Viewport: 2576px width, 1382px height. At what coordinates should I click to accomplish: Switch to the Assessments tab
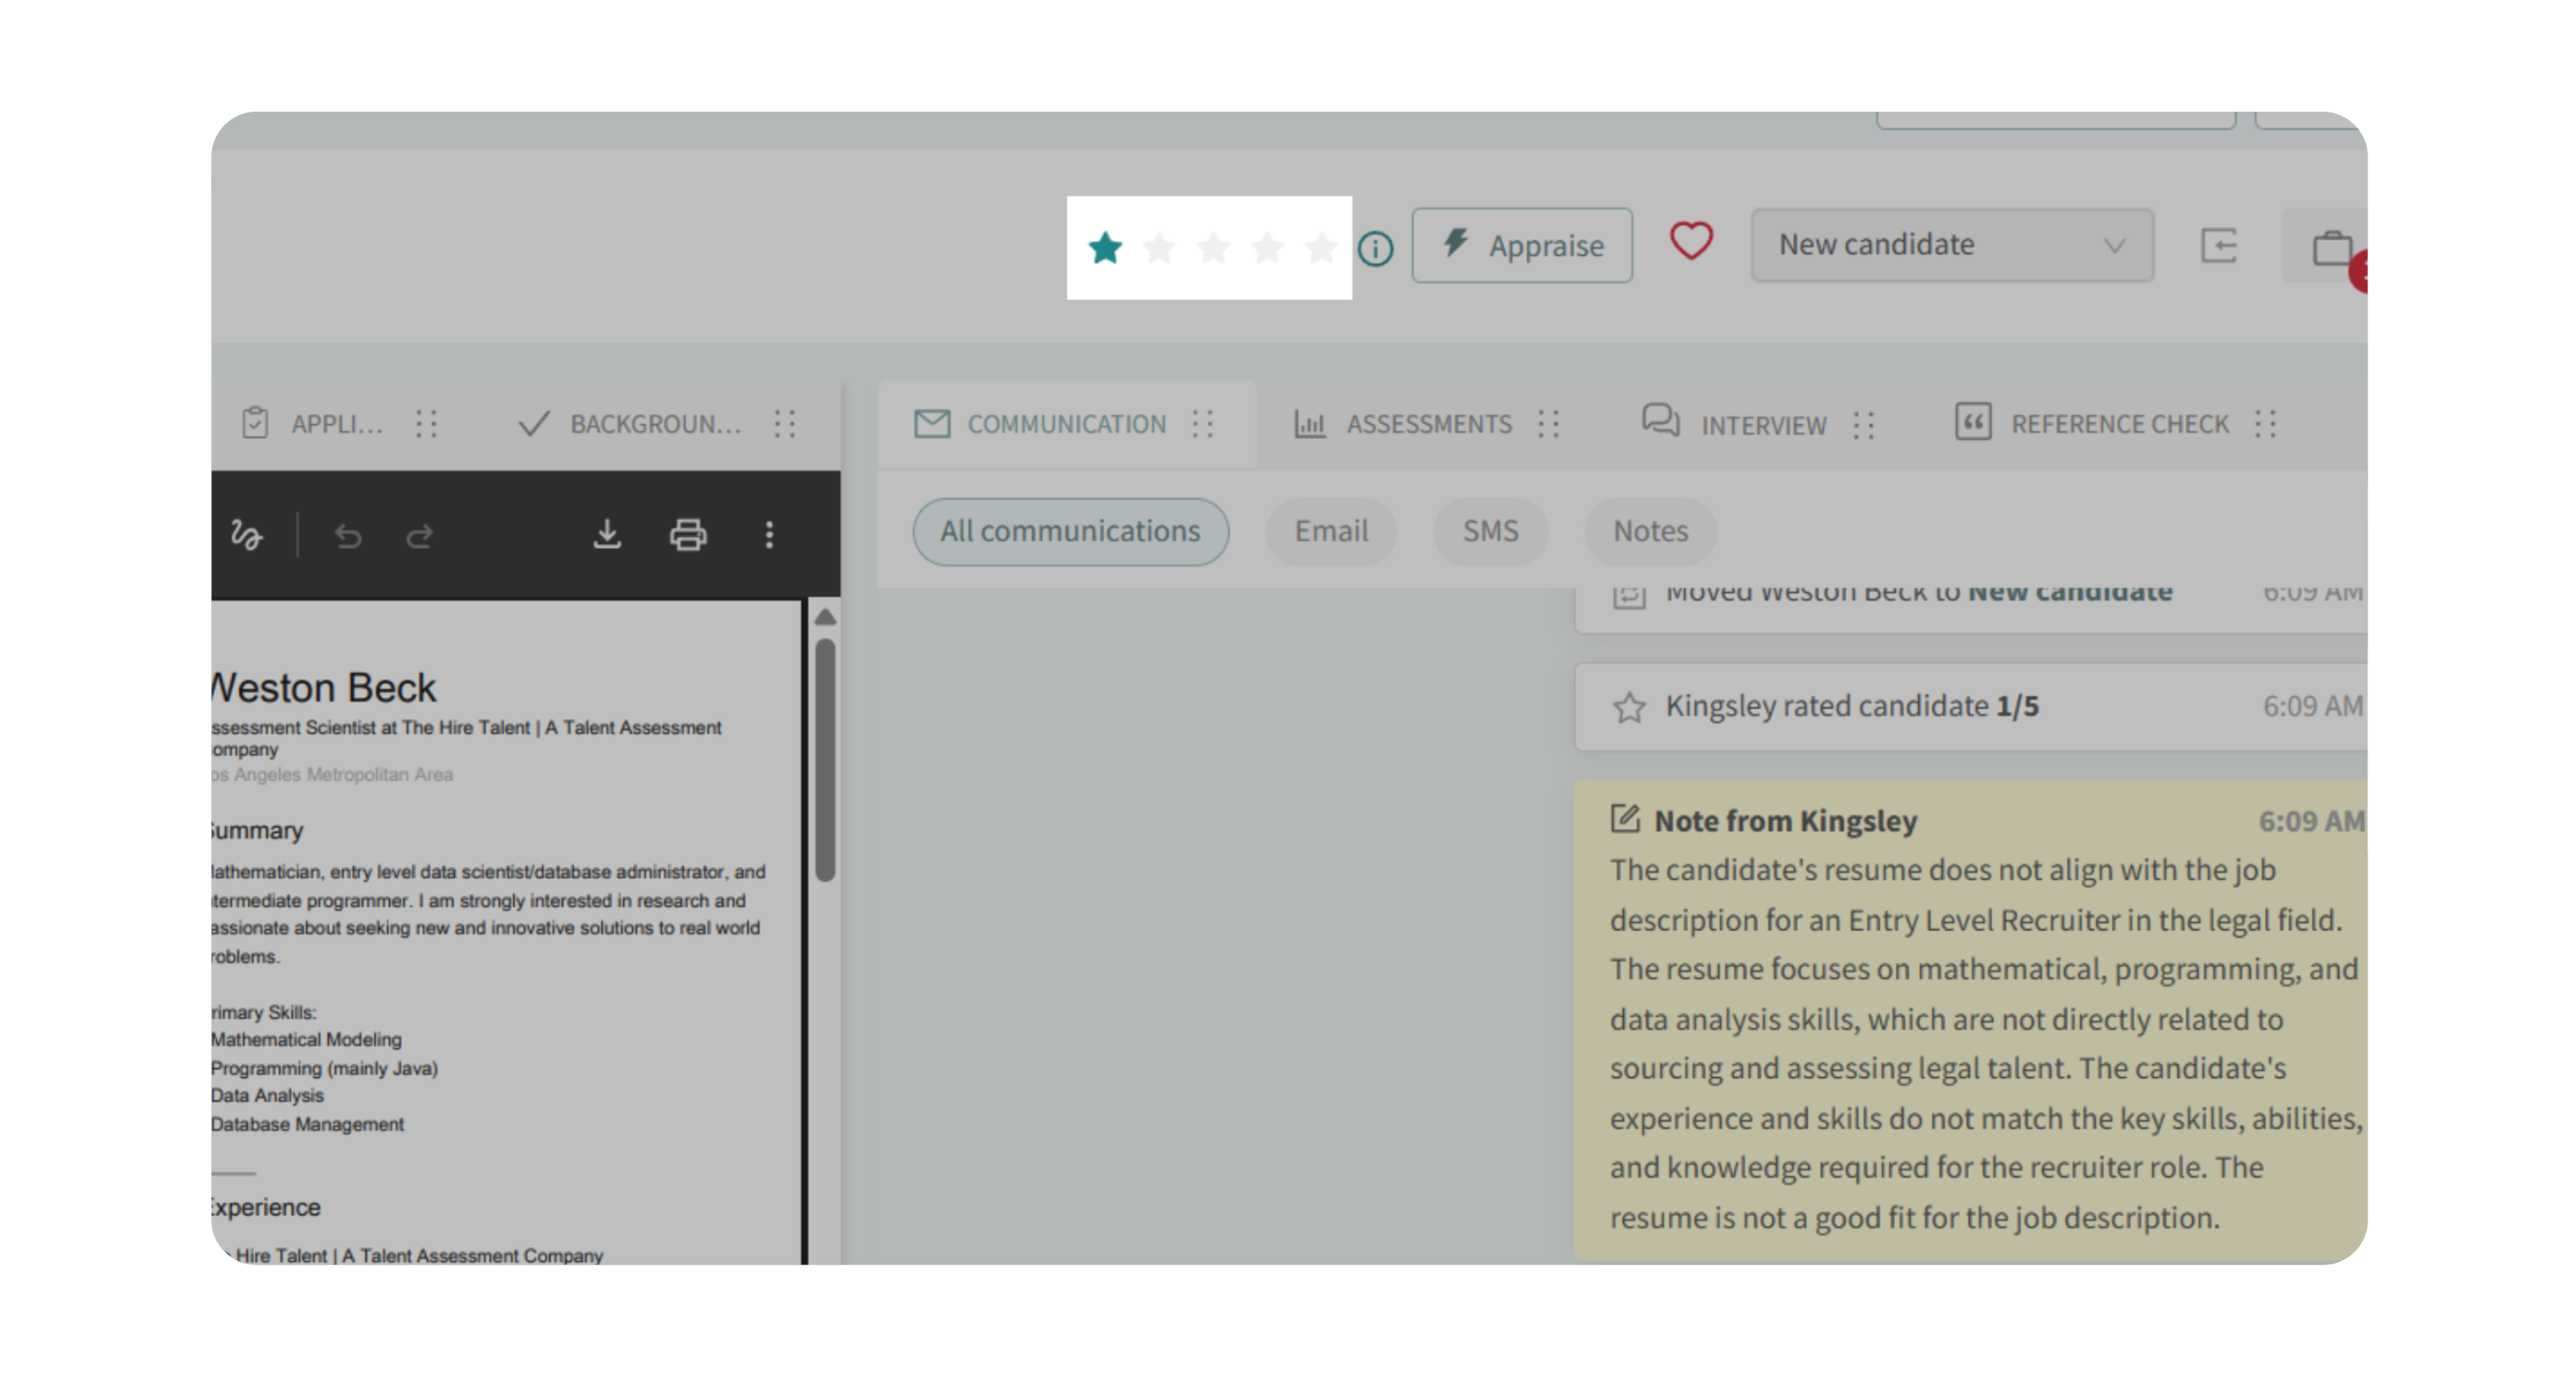tap(1427, 424)
